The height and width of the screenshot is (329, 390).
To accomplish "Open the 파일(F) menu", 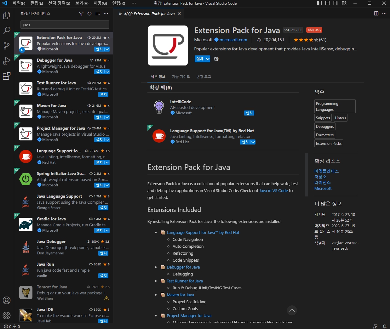I will pos(19,3).
